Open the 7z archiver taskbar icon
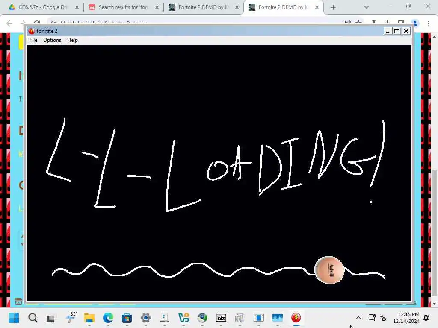 [221, 318]
